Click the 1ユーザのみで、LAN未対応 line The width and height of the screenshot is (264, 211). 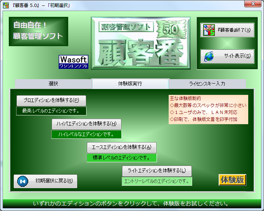click(203, 112)
